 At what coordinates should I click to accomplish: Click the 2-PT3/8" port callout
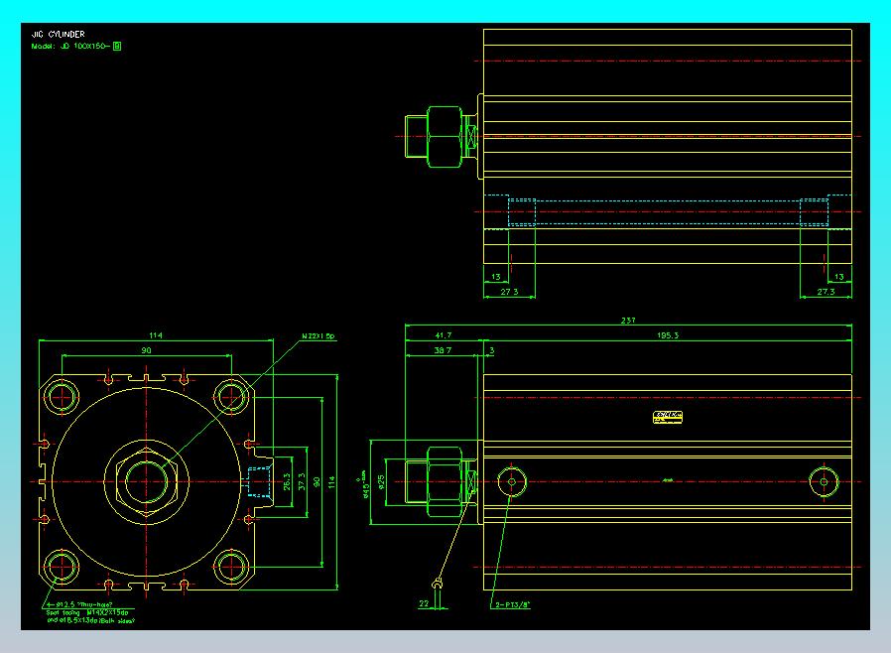click(512, 604)
